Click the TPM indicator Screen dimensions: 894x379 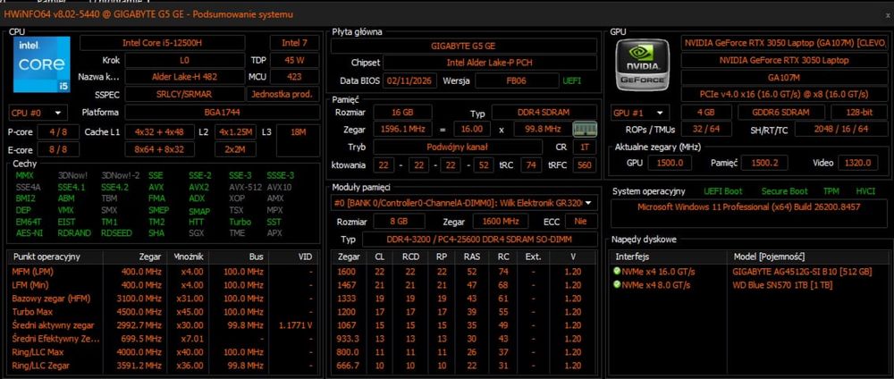click(831, 191)
